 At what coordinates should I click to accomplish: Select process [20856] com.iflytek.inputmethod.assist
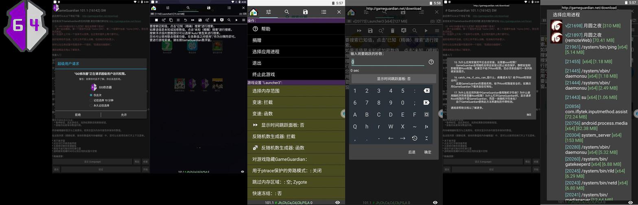(x=597, y=111)
